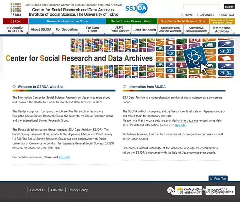
Task: Click the search input field
Action: pos(201,7)
